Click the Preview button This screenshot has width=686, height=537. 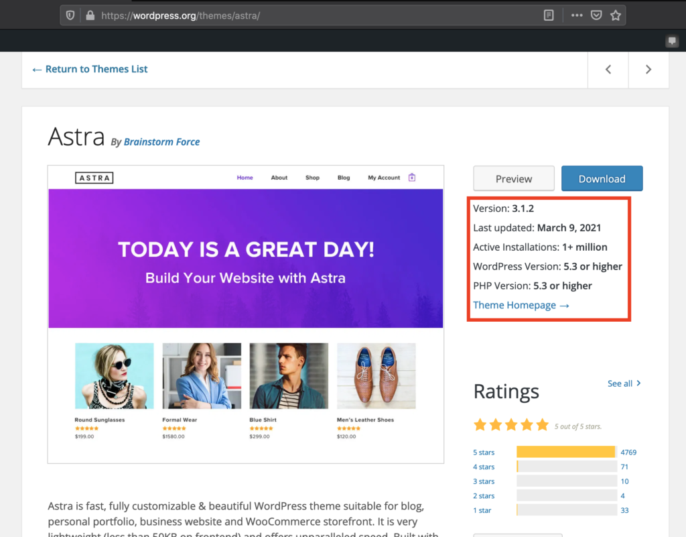514,178
